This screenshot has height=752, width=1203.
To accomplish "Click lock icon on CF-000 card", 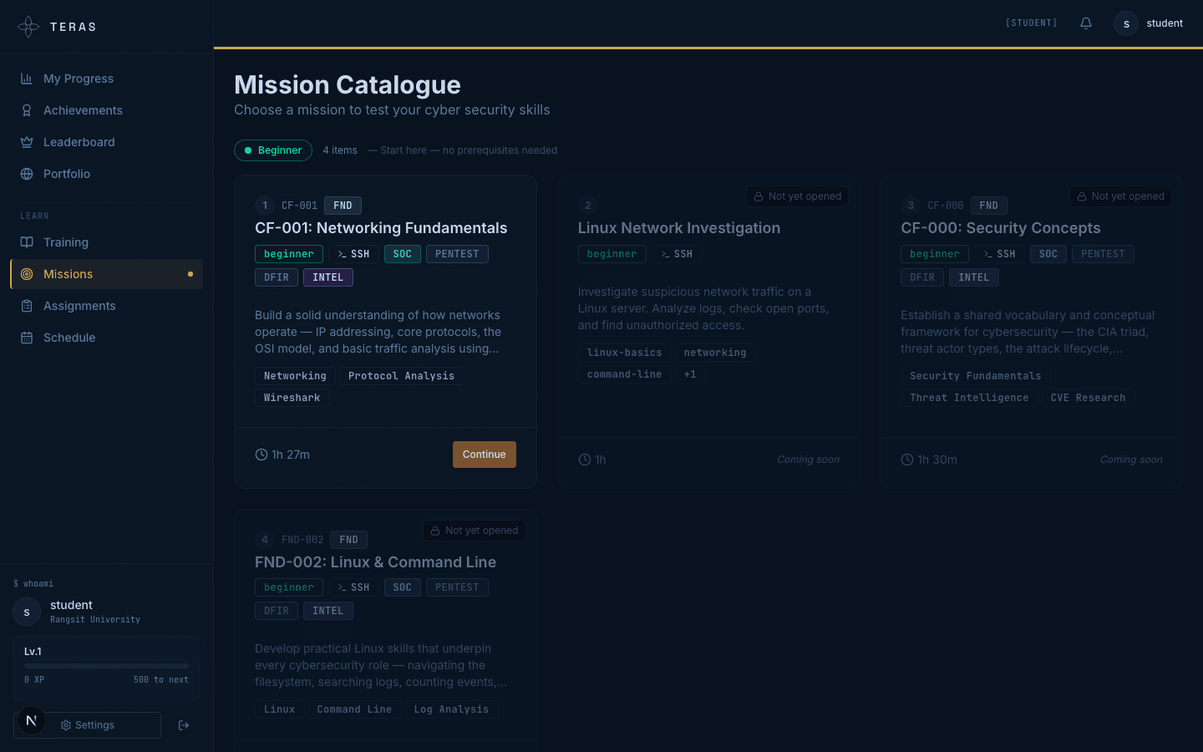I will pyautogui.click(x=1082, y=196).
